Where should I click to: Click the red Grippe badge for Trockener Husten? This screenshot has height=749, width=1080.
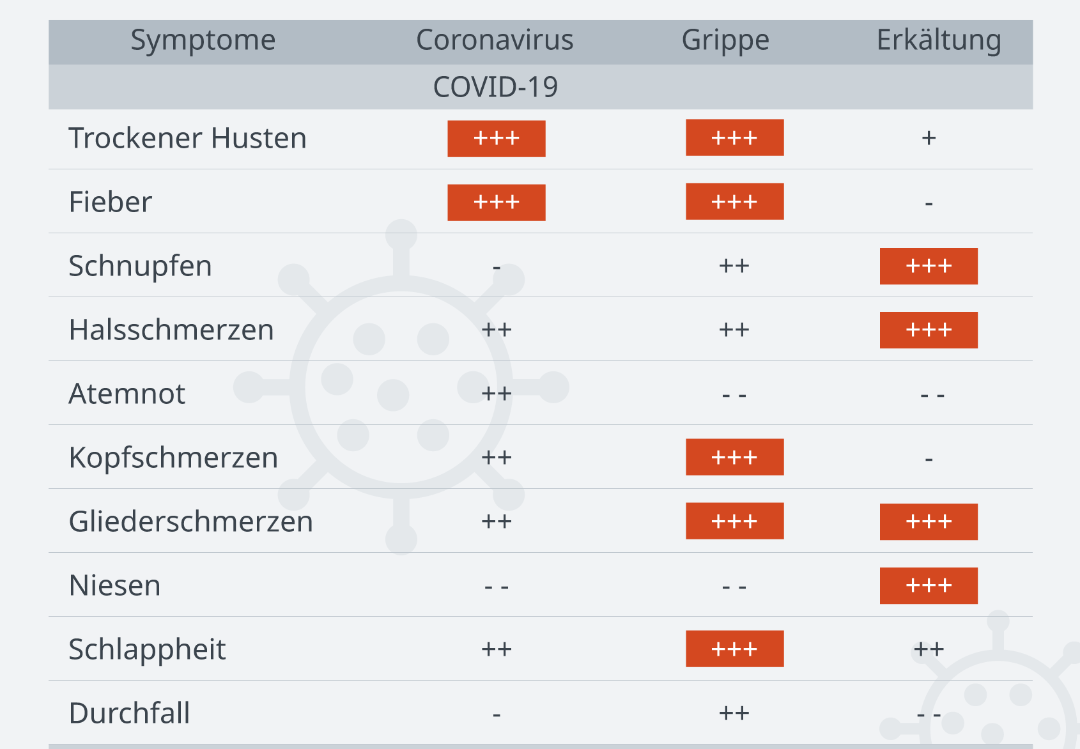coord(735,137)
